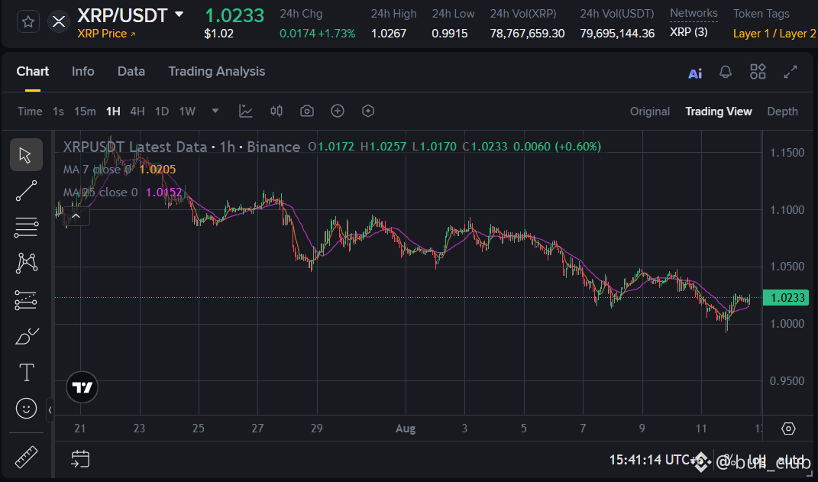Collapse the drawing toolbar side arrow
This screenshot has height=482, width=818.
(50, 409)
